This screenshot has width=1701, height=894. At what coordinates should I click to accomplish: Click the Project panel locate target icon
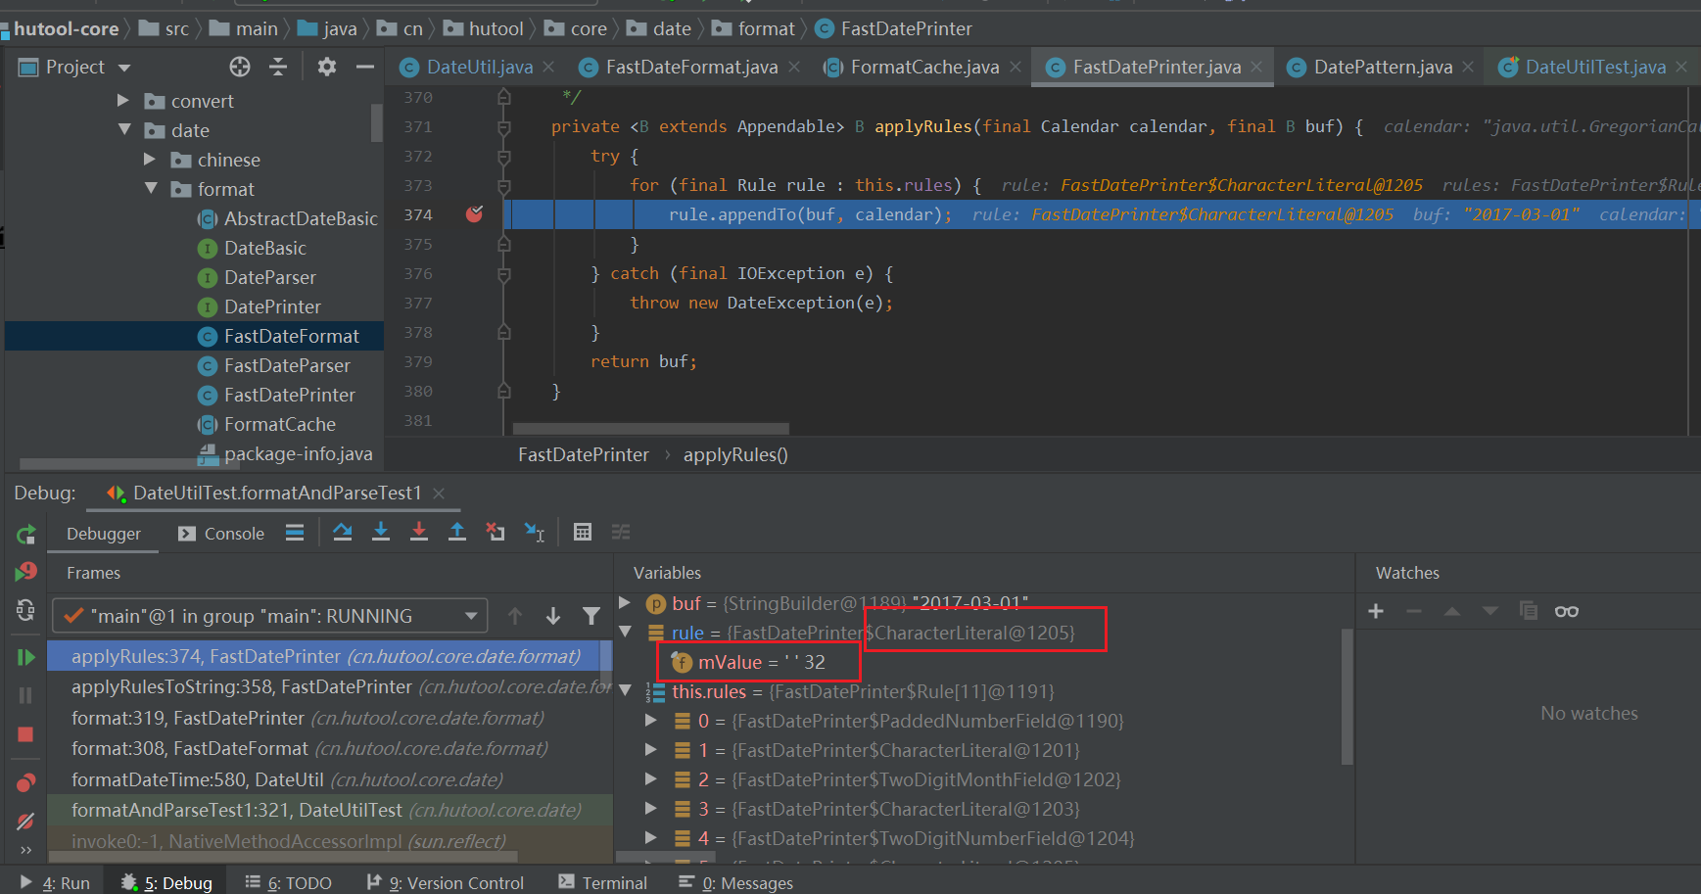[x=240, y=67]
